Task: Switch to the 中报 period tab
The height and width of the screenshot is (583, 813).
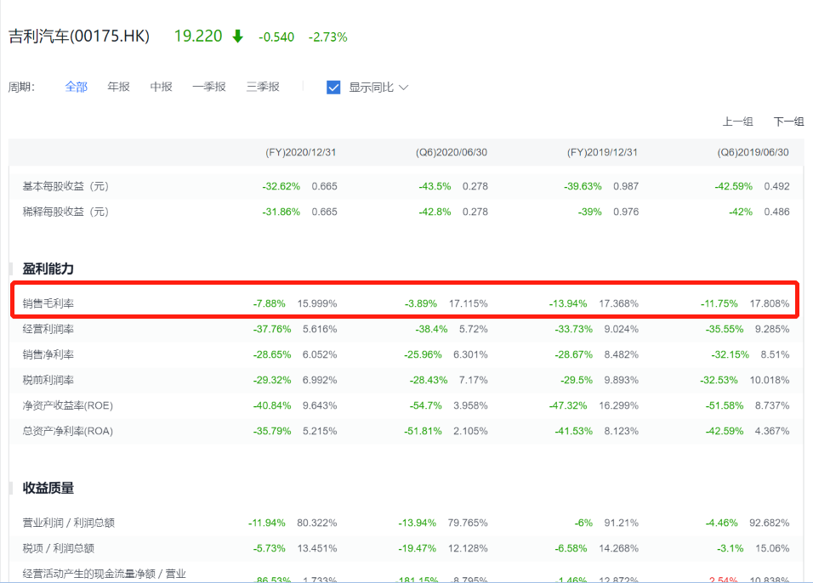Action: tap(162, 87)
